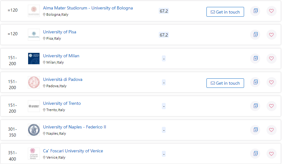
Task: Favorite University of Bologna with heart icon
Action: coord(271,11)
